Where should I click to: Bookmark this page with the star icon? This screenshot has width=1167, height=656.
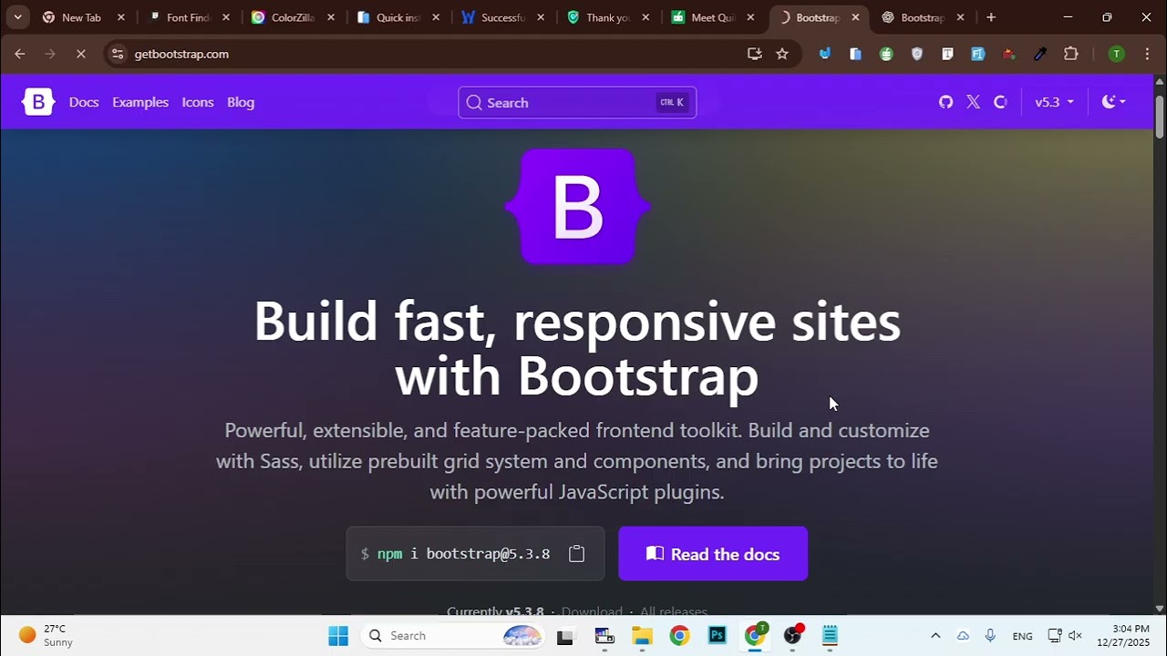coord(782,54)
